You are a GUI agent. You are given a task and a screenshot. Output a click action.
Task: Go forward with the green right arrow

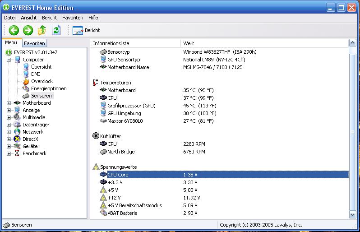point(28,30)
